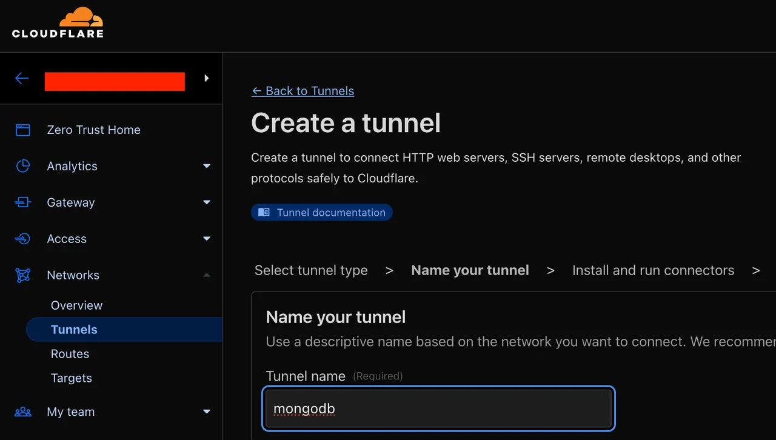Image resolution: width=776 pixels, height=440 pixels.
Task: Click the My team people icon
Action: pyautogui.click(x=23, y=412)
